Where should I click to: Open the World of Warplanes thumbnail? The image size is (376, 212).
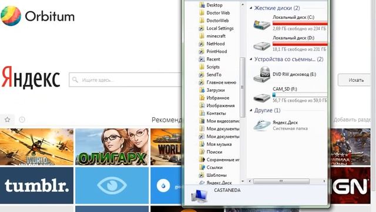point(36,147)
